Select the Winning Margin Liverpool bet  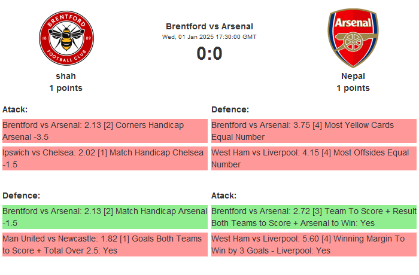(313, 245)
